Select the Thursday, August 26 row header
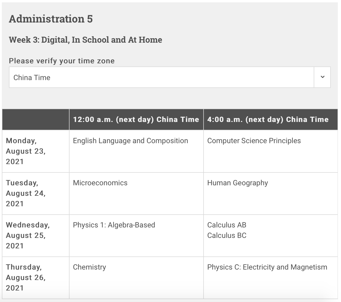 pyautogui.click(x=26, y=277)
